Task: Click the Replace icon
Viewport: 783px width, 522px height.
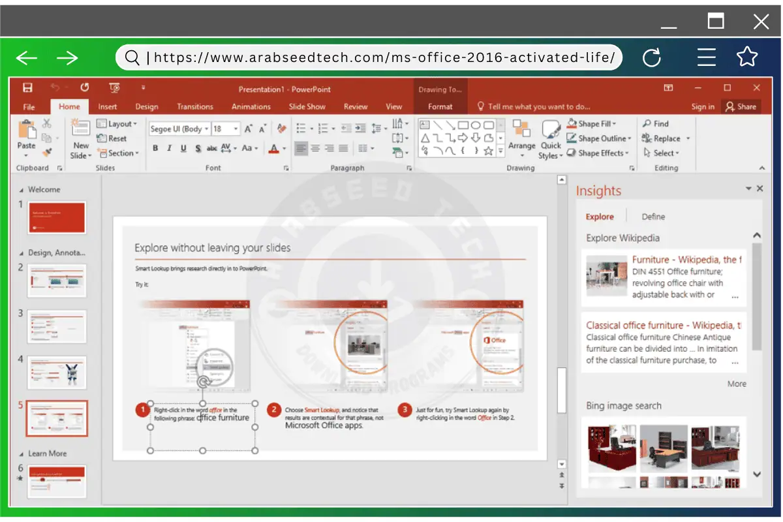Action: coord(663,138)
